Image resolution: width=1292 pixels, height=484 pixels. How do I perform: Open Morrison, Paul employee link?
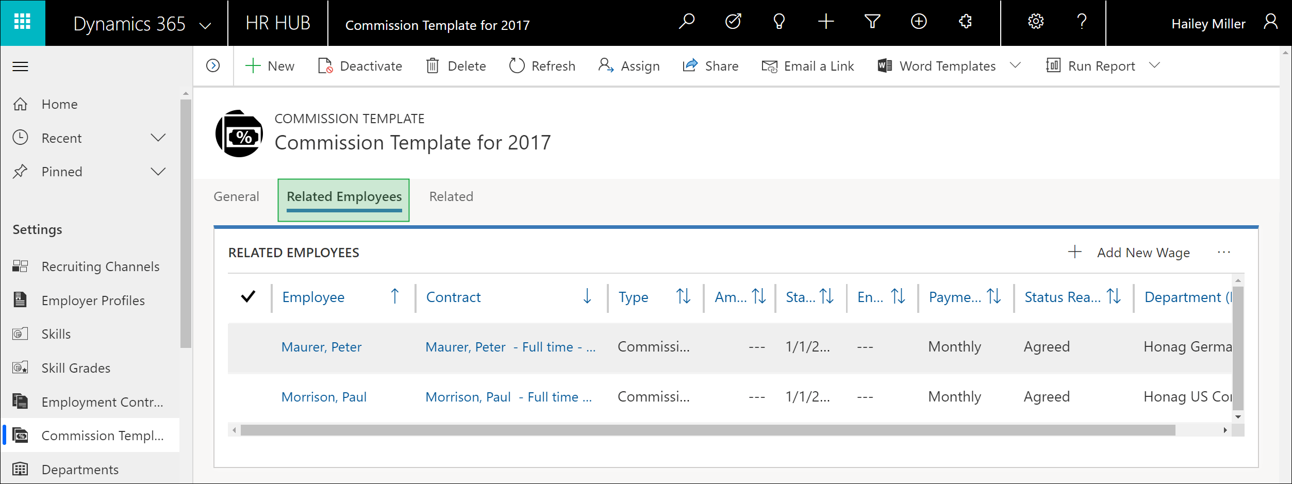324,397
